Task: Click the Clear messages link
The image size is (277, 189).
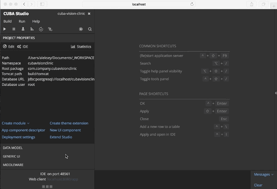Action: tap(258, 185)
